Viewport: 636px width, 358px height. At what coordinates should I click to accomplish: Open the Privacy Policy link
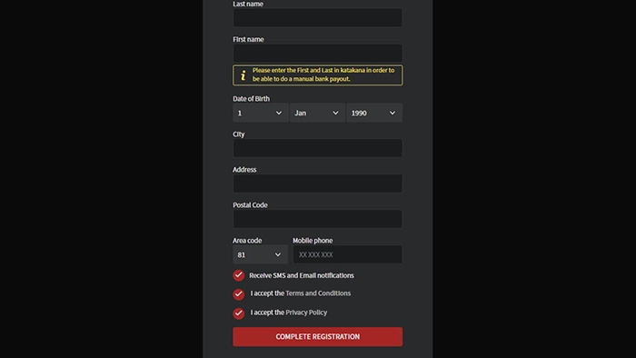(306, 313)
